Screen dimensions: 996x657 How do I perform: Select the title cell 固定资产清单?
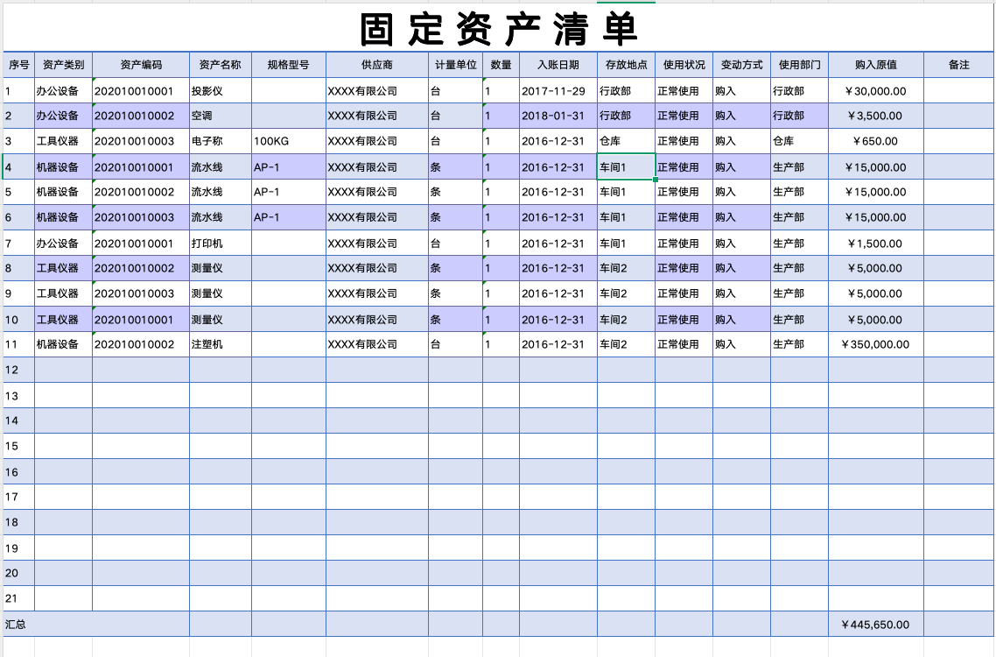(x=499, y=29)
